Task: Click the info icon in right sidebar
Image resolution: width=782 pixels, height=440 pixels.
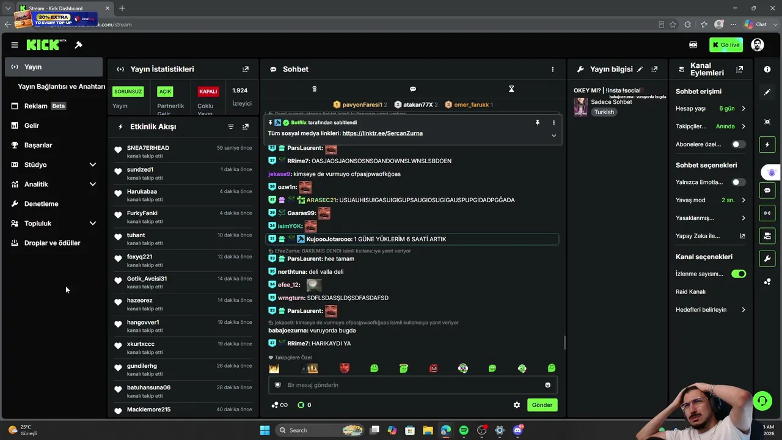Action: pyautogui.click(x=767, y=69)
